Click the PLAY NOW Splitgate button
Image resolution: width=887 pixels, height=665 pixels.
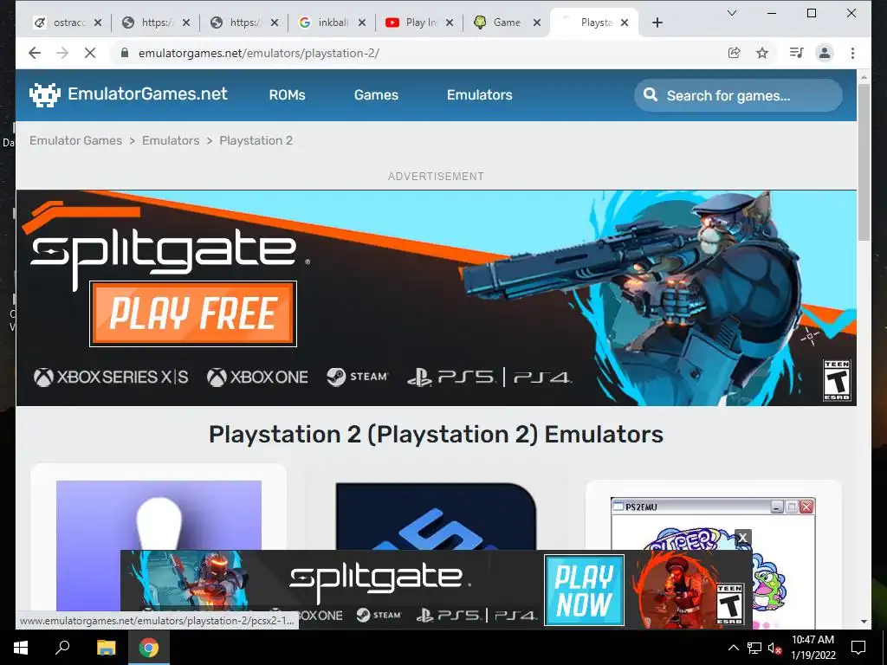point(585,591)
